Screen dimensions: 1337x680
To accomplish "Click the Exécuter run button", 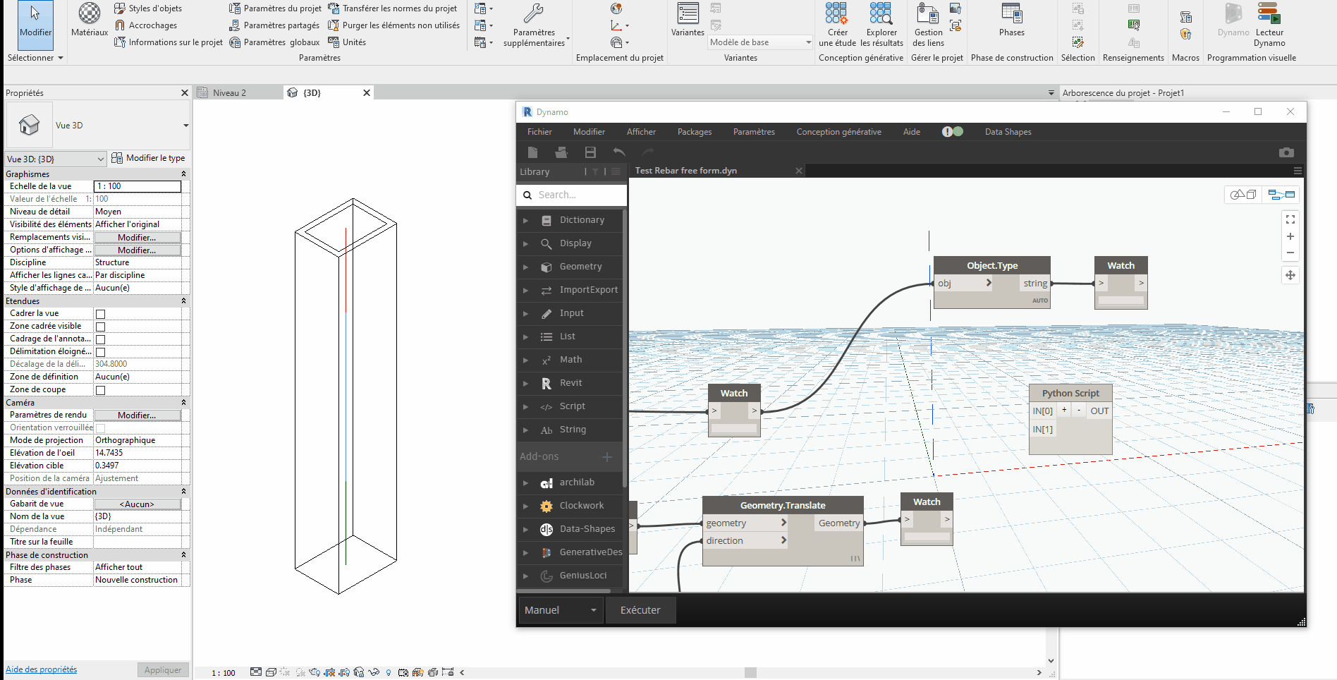I will 640,610.
